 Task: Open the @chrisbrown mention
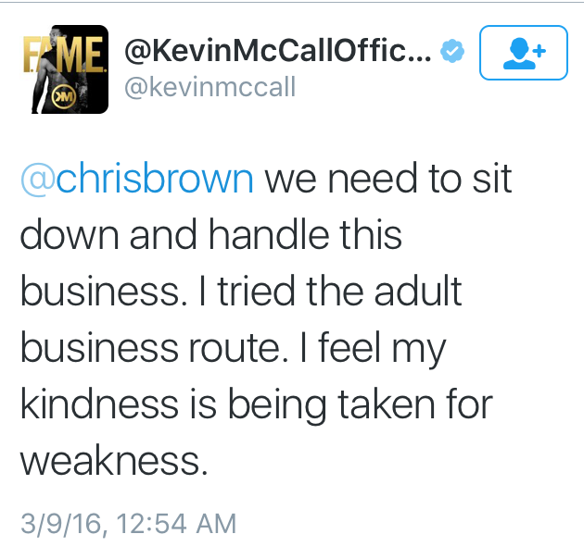[x=136, y=179]
